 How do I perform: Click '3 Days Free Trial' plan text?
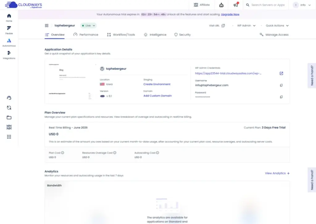point(273,127)
